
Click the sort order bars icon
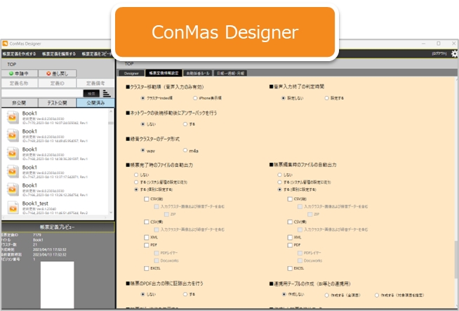107,93
